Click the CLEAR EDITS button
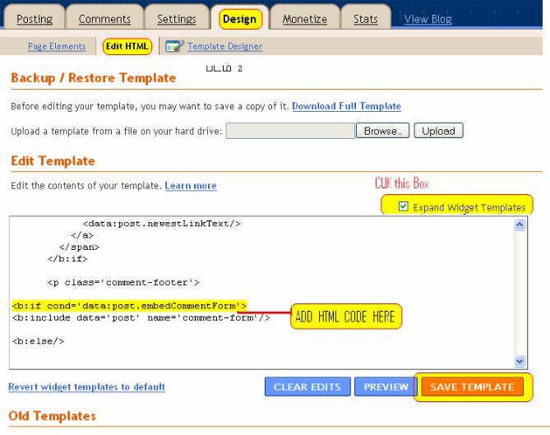This screenshot has width=550, height=435. (307, 386)
